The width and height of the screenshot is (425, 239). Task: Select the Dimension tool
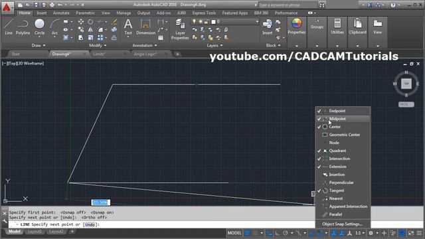[x=145, y=27]
